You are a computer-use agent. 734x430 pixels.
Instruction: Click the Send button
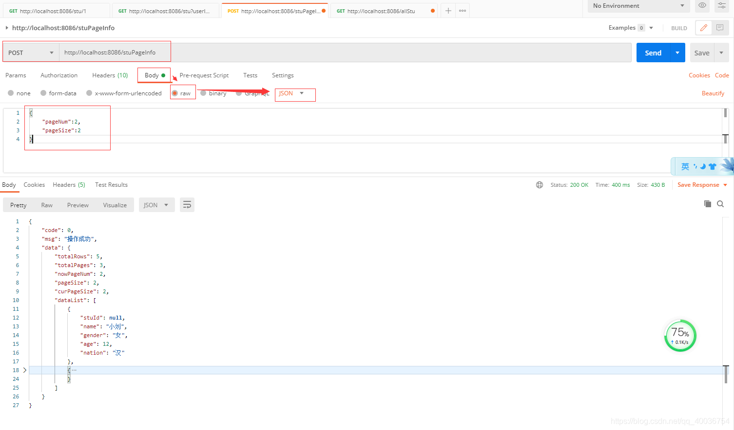[653, 52]
